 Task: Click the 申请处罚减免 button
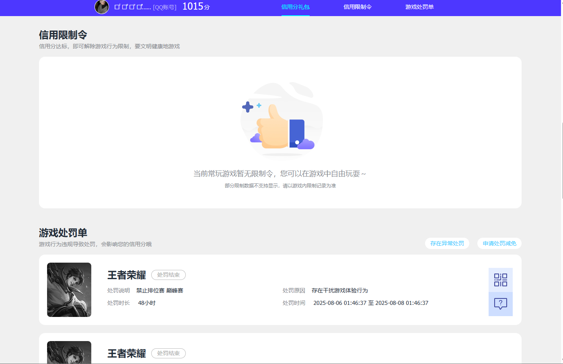pyautogui.click(x=499, y=243)
